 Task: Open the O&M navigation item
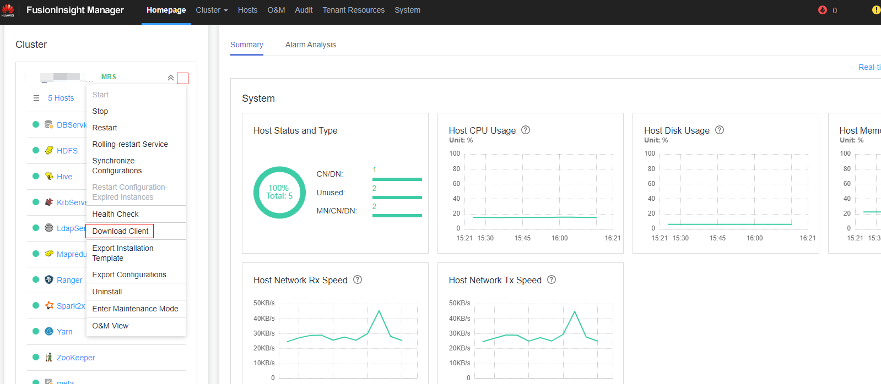coord(276,10)
